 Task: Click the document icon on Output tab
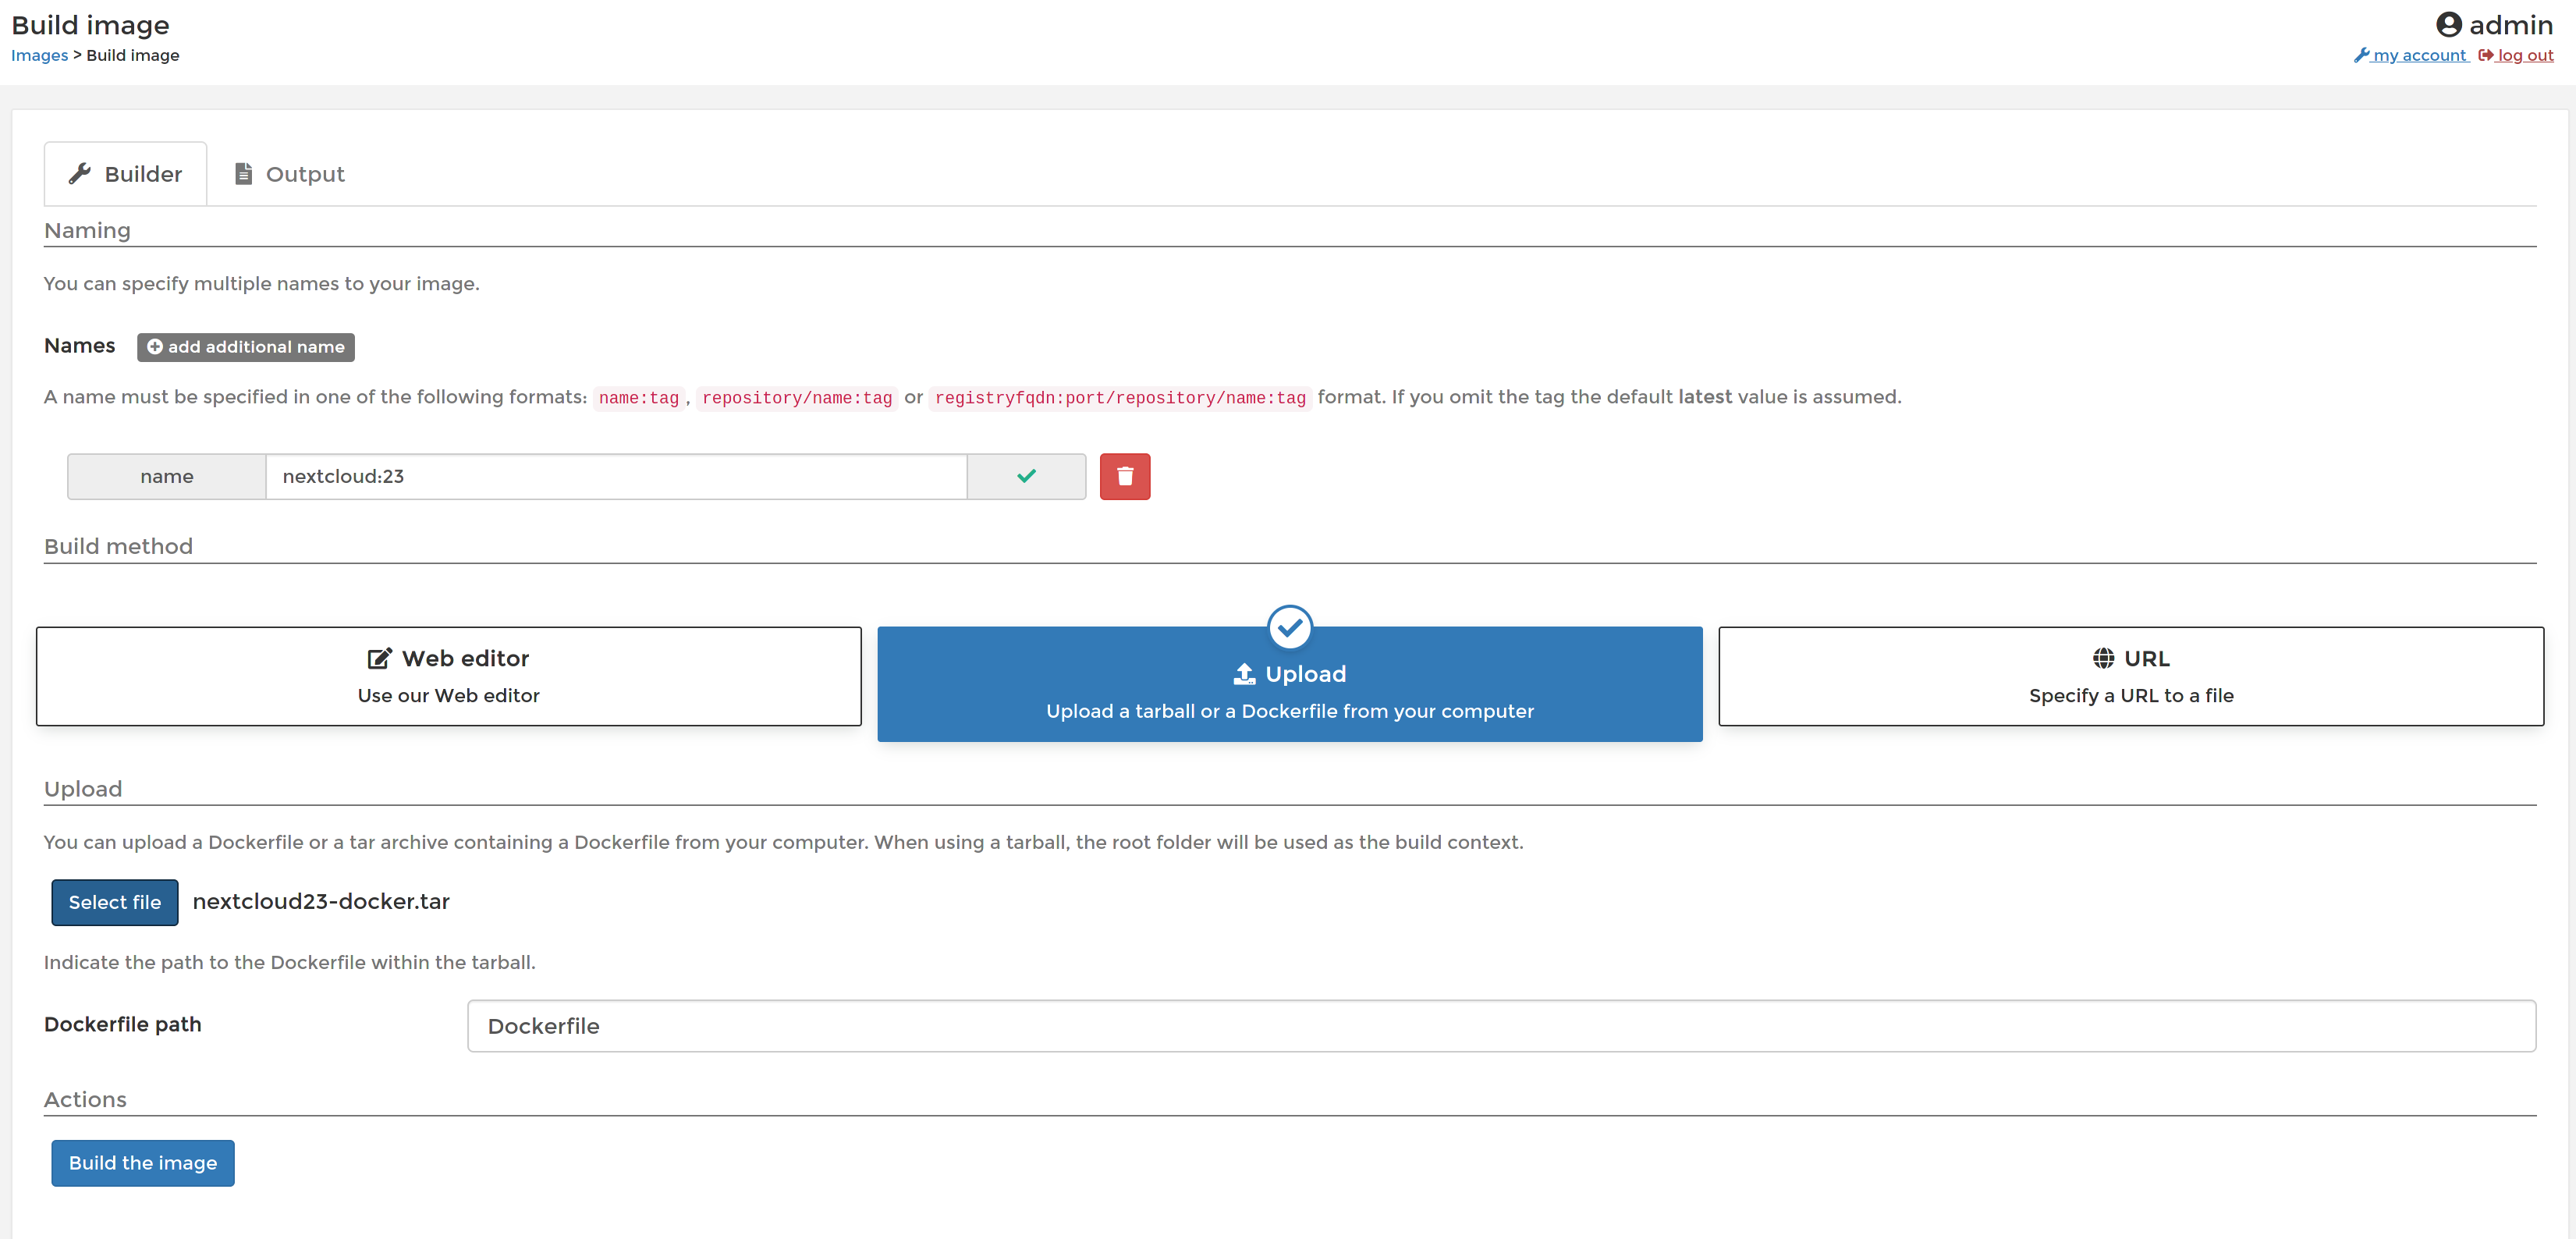pyautogui.click(x=243, y=174)
